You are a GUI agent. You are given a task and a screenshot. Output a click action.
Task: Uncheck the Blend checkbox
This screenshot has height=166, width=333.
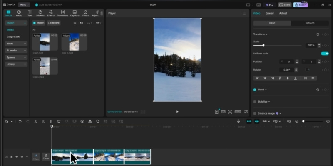pyautogui.click(x=255, y=90)
